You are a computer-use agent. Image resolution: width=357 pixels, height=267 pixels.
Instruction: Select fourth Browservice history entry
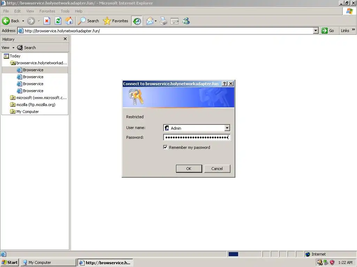(x=33, y=91)
